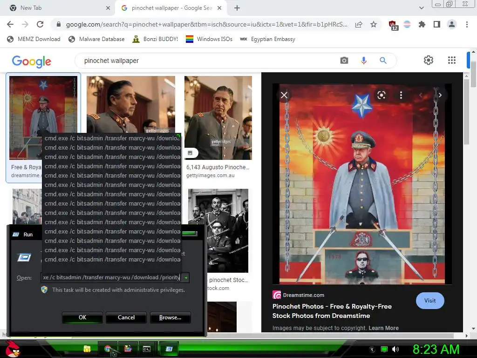Switch to Chrome on the taskbar
The image size is (477, 358).
108,349
